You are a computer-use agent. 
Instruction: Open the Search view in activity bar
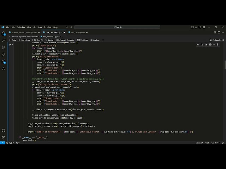(4, 40)
